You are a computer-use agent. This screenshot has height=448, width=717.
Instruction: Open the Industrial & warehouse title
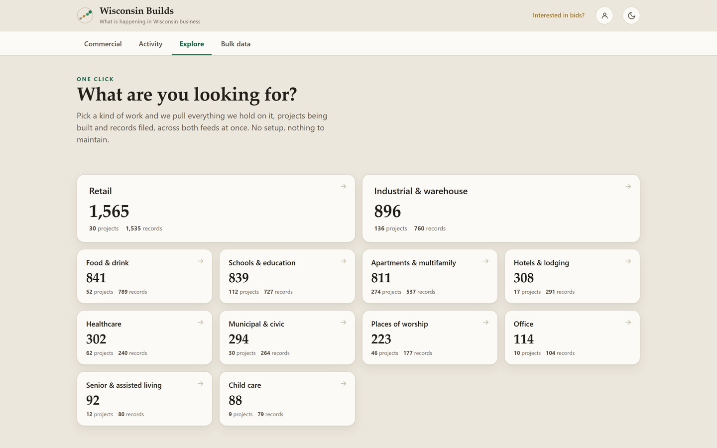(421, 191)
